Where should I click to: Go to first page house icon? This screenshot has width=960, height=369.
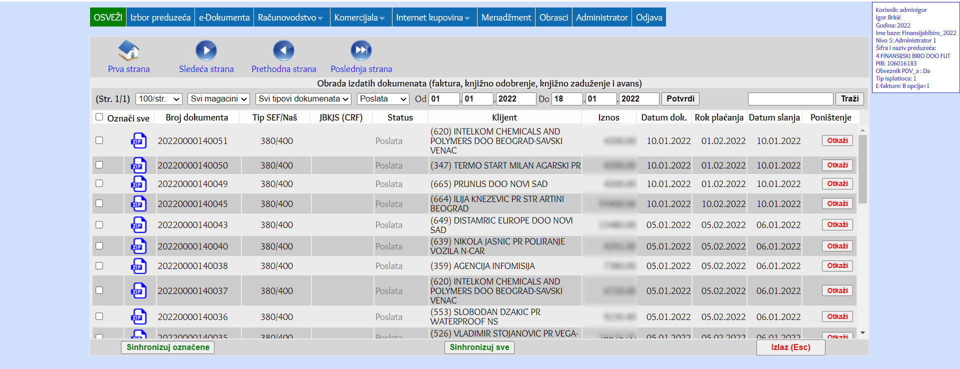click(x=128, y=50)
